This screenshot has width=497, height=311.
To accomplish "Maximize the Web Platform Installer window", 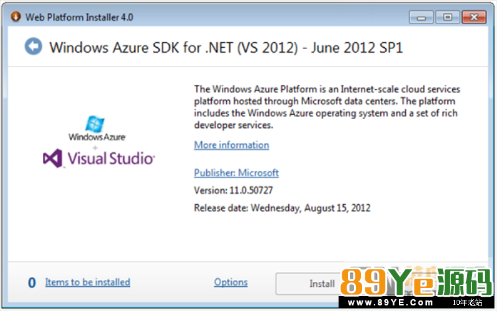I will point(447,17).
